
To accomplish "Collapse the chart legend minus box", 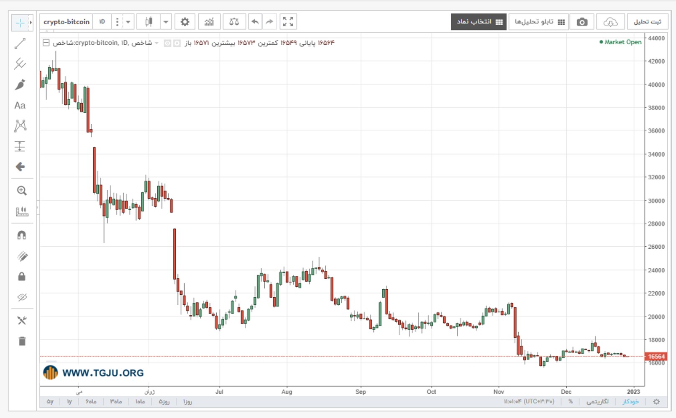I will point(46,43).
